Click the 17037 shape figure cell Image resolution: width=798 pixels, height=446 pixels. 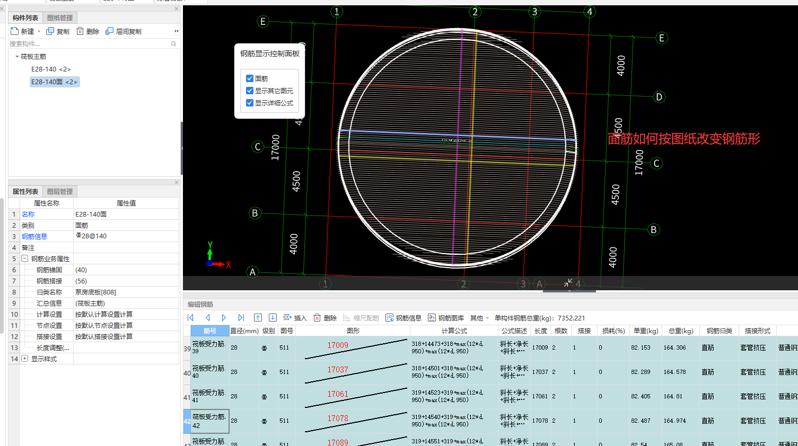point(353,372)
